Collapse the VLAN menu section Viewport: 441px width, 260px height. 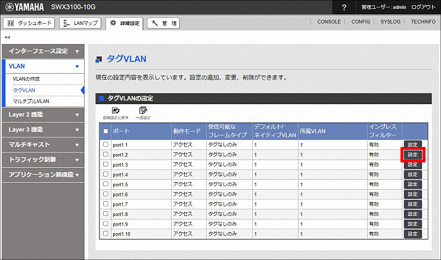click(x=43, y=66)
